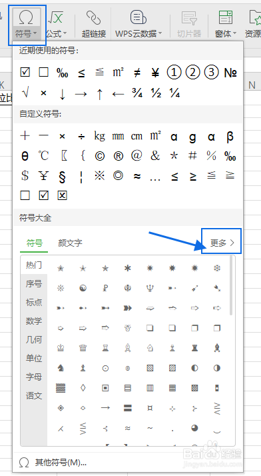
Task: Insert the ℃ Celsius custom symbol
Action: coord(44,156)
